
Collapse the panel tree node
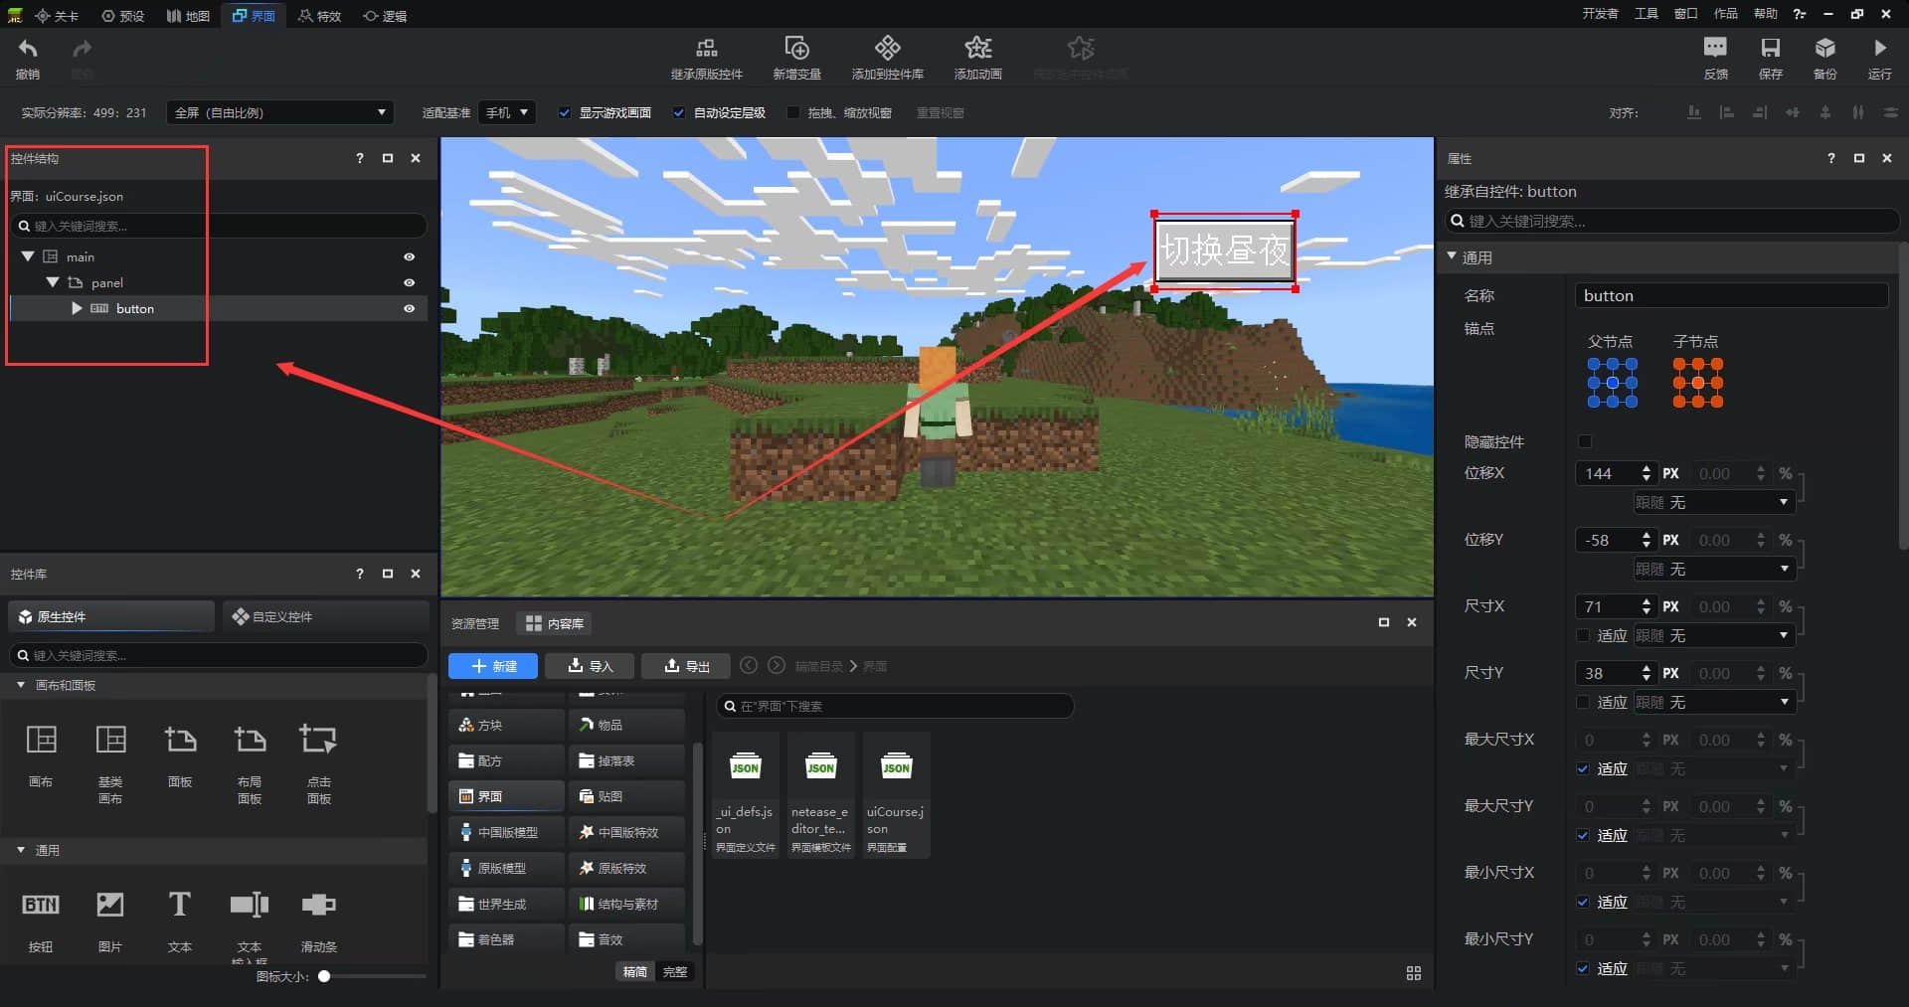[x=53, y=282]
